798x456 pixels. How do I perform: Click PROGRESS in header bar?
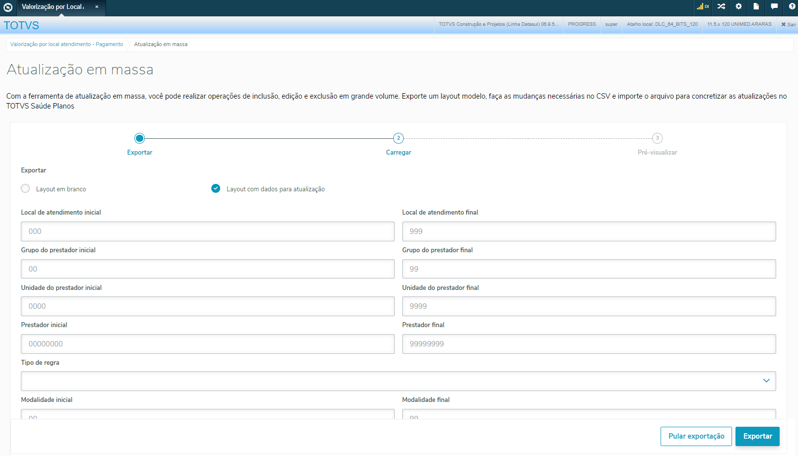click(x=582, y=24)
